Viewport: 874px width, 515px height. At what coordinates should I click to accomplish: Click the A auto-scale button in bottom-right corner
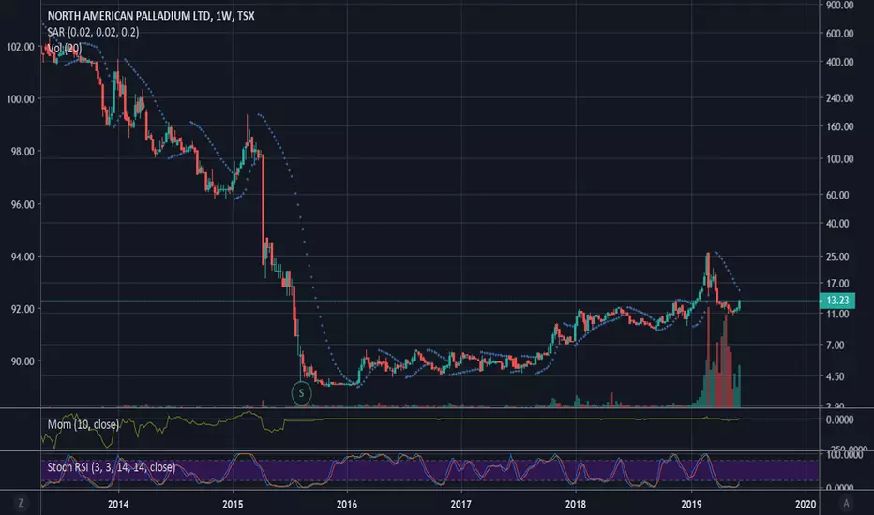click(x=846, y=504)
